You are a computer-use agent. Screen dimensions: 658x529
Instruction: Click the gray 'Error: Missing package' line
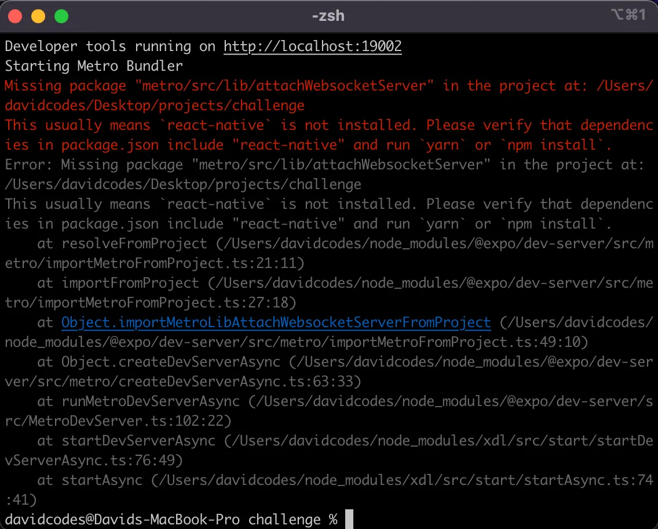point(324,165)
